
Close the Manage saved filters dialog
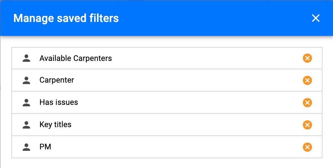point(316,18)
